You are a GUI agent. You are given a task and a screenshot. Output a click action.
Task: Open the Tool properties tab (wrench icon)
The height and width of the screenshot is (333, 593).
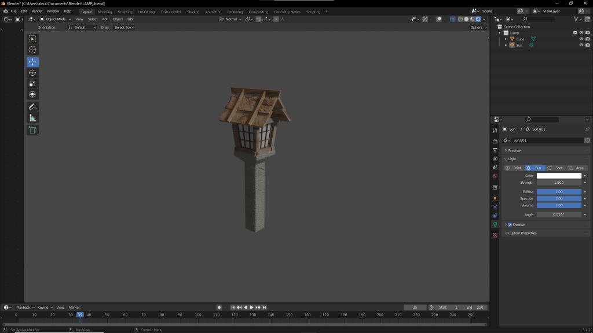495,131
